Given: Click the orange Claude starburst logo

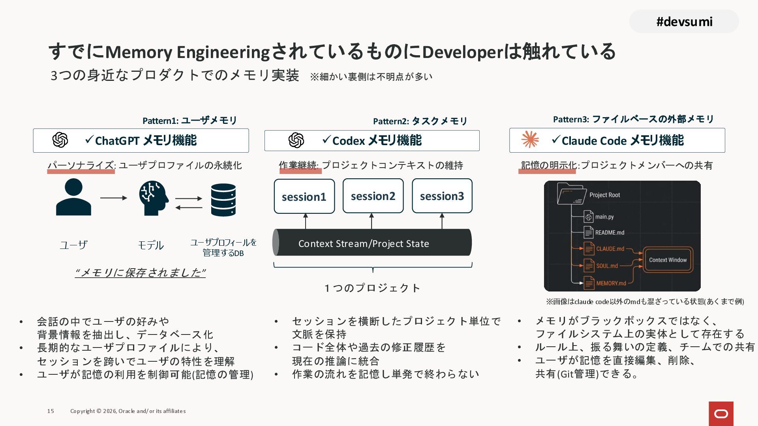Looking at the screenshot, I should (530, 140).
